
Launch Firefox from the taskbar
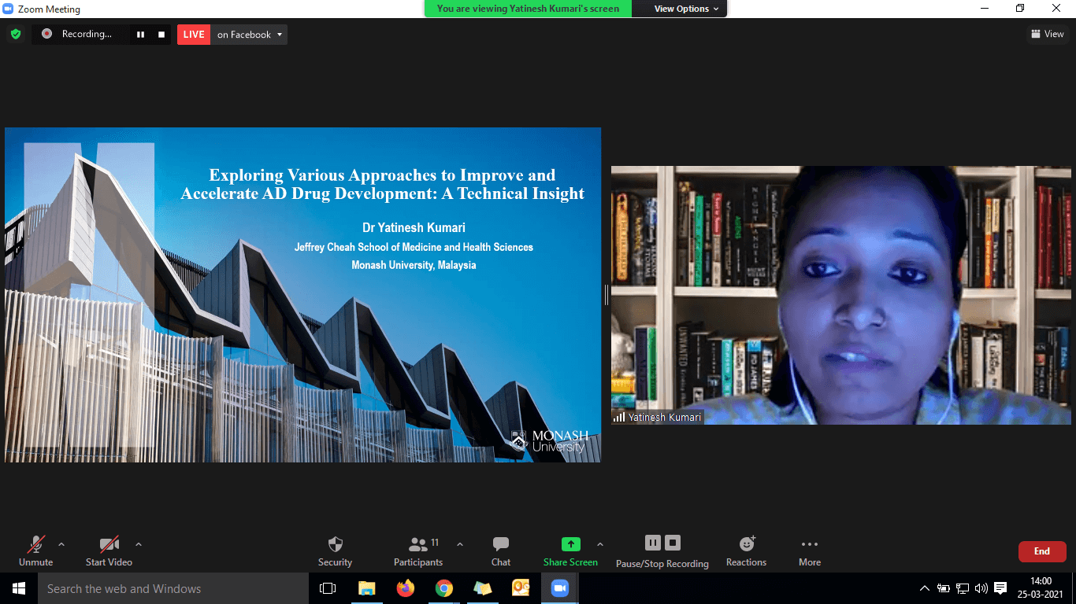[406, 588]
